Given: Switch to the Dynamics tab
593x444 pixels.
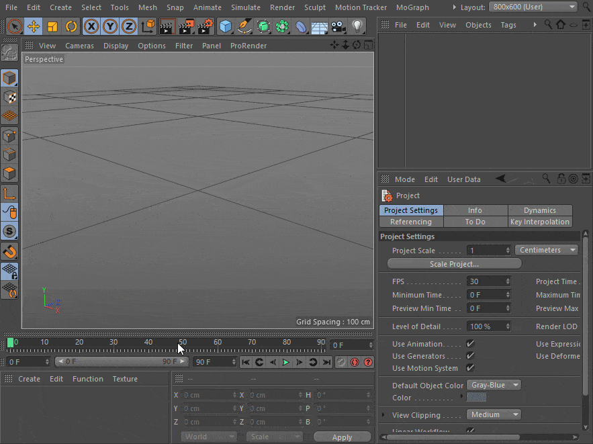Looking at the screenshot, I should point(539,210).
